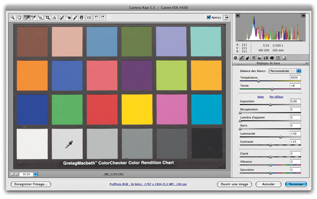Click the Saturation slider handle
The image size is (317, 199).
[271, 173]
